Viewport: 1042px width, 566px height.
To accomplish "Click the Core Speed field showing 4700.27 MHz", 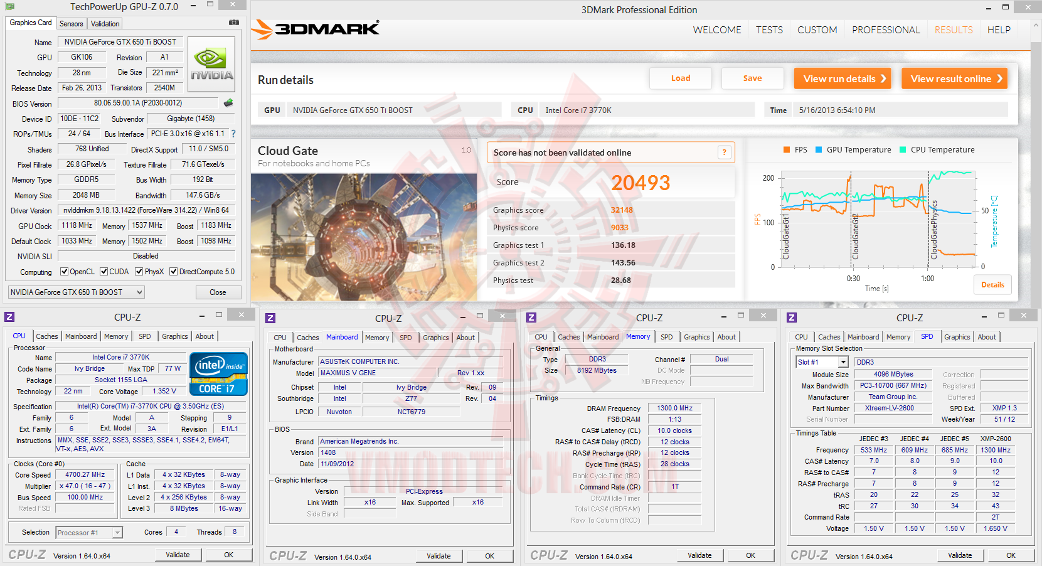I will tap(85, 475).
